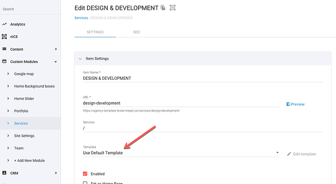Click the pencil Edit template icon
The image size is (336, 184).
point(289,154)
